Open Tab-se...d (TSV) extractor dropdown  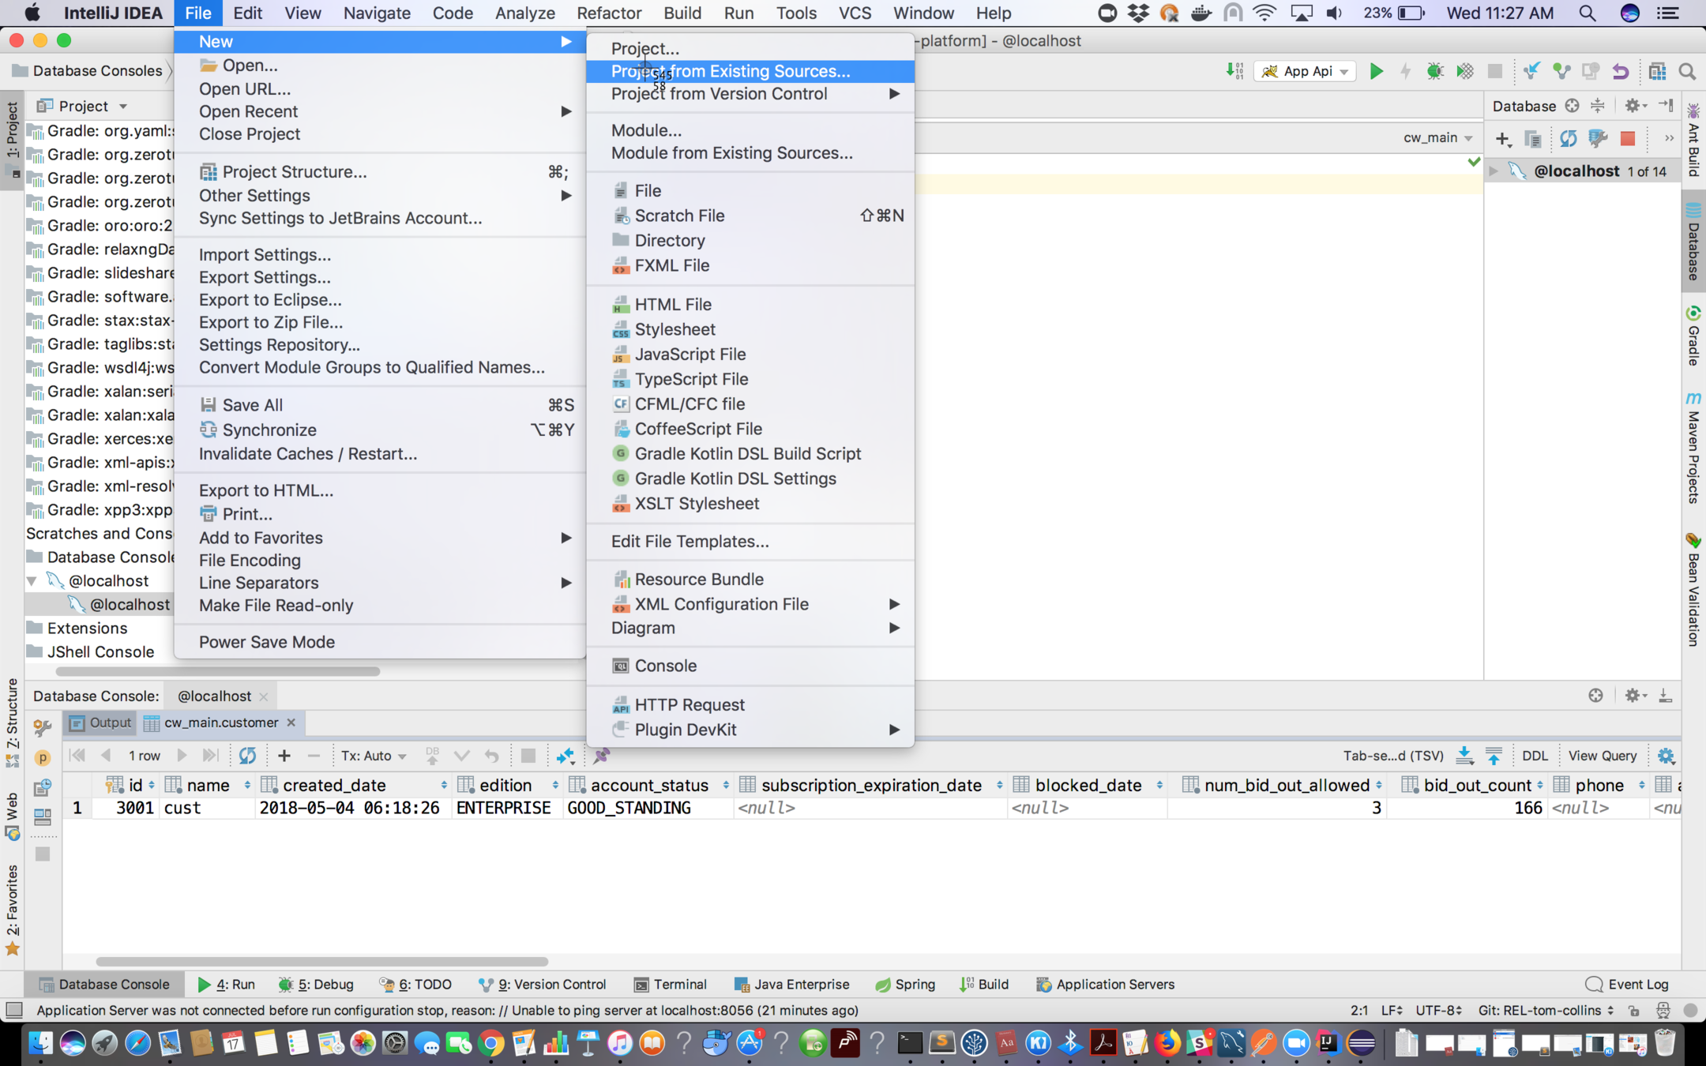(x=1393, y=756)
